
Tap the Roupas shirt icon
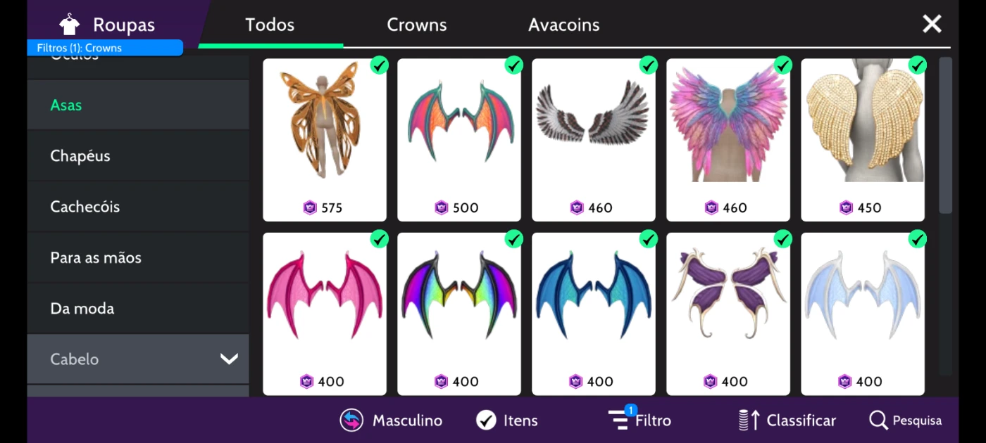pos(69,25)
